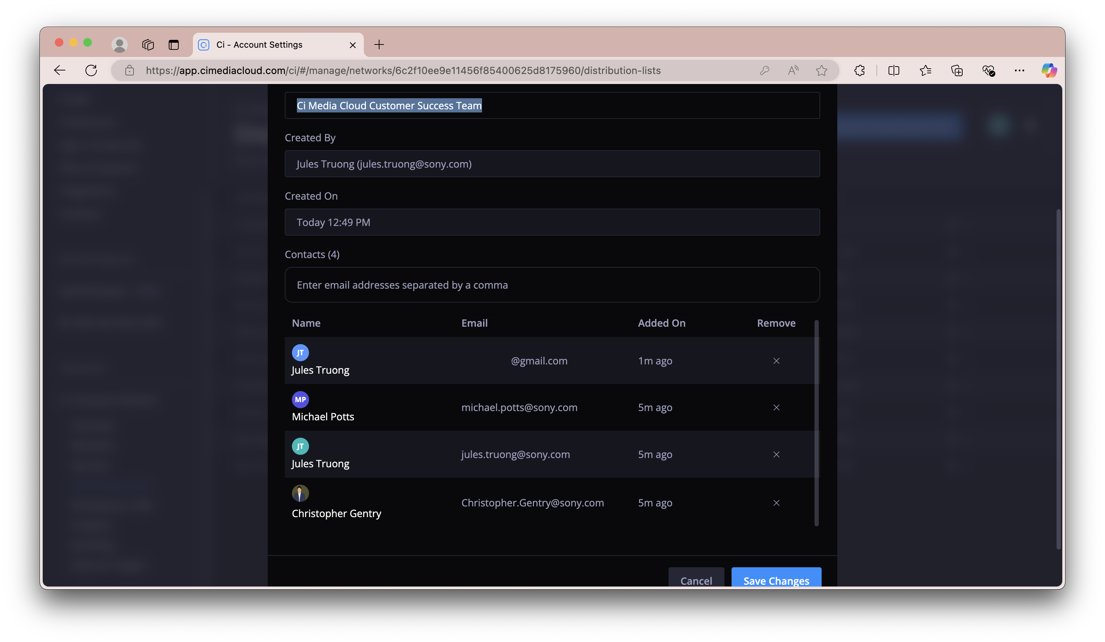The width and height of the screenshot is (1105, 642).
Task: Go back with browser back arrow
Action: point(60,70)
